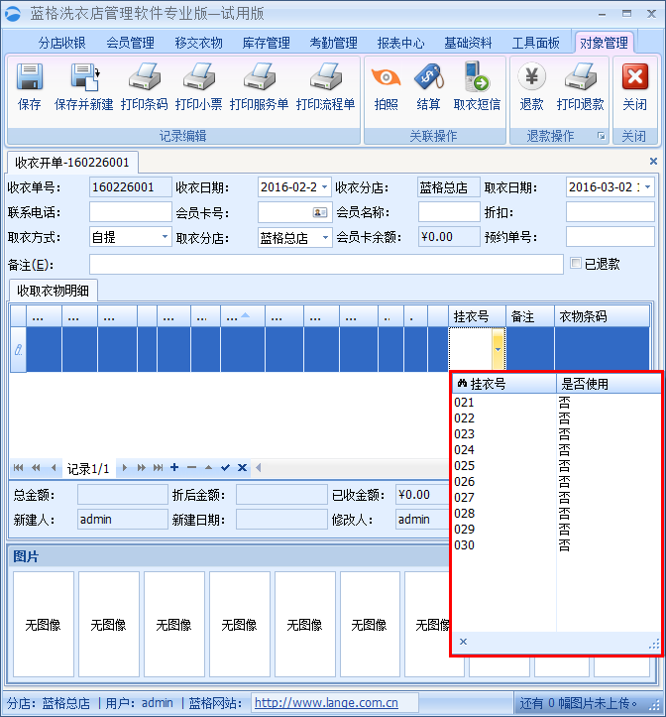666x717 pixels.
Task: Go to previous record arrow
Action: click(x=54, y=467)
